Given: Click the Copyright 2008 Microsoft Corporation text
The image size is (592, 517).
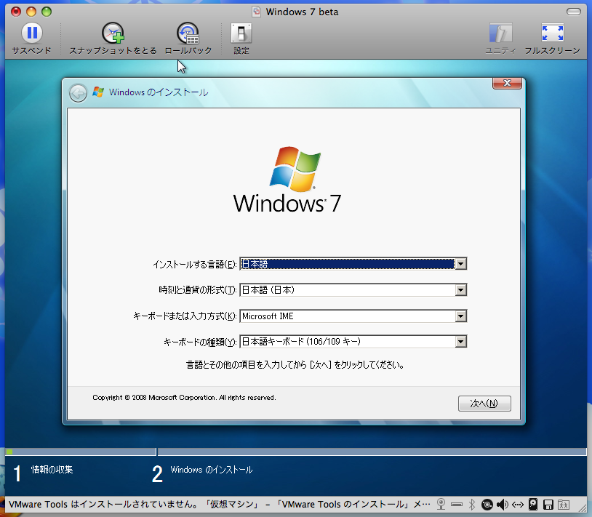Looking at the screenshot, I should tap(184, 397).
